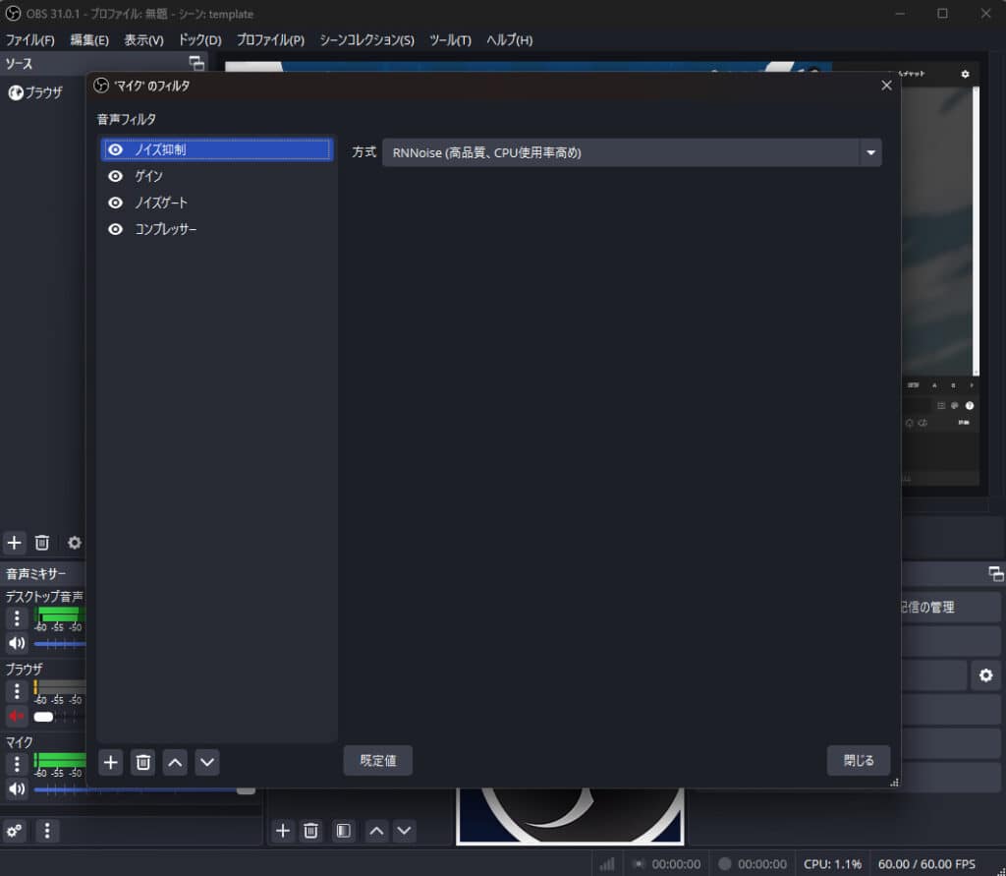Open デスクトップ音声 three-dot options menu

pos(17,618)
